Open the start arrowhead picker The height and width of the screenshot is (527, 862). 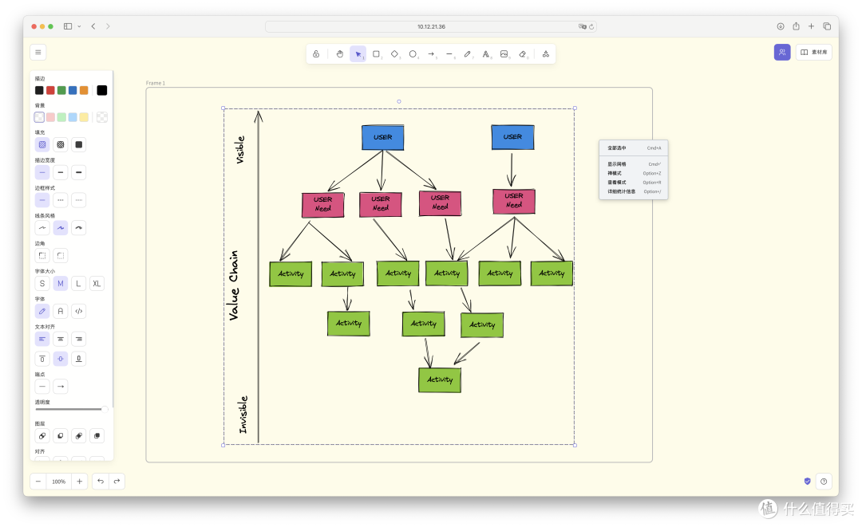tap(42, 387)
